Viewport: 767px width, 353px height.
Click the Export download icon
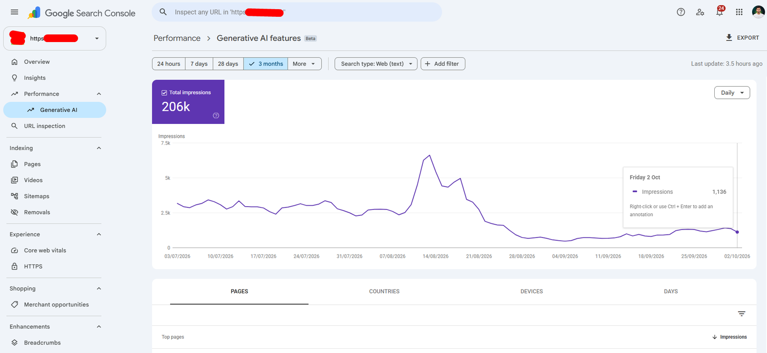729,37
